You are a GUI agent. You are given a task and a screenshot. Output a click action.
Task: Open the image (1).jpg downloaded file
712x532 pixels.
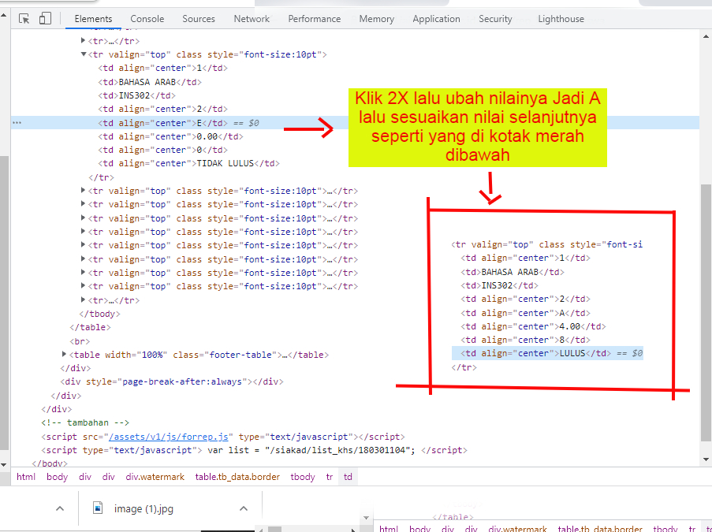[x=144, y=508]
